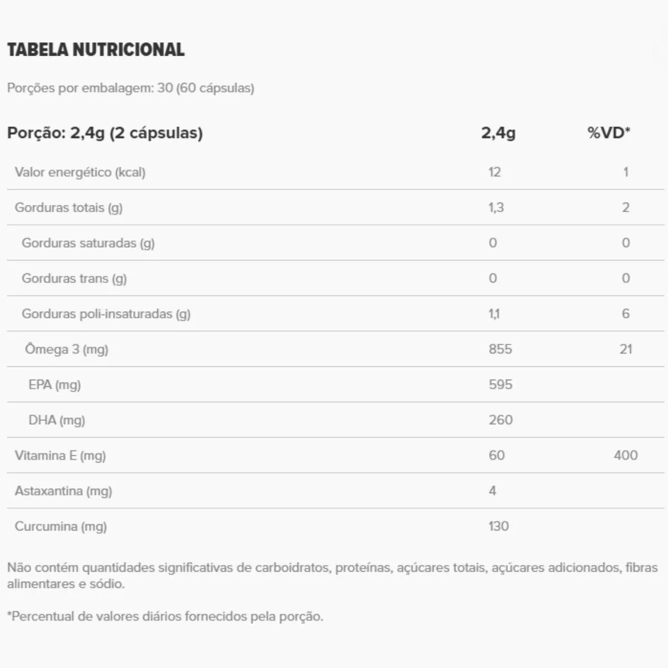Click the *Percentual de valores diários footnote
The width and height of the screenshot is (668, 668).
[165, 616]
